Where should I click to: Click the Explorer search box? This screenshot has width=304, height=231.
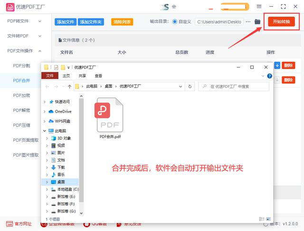point(234,87)
